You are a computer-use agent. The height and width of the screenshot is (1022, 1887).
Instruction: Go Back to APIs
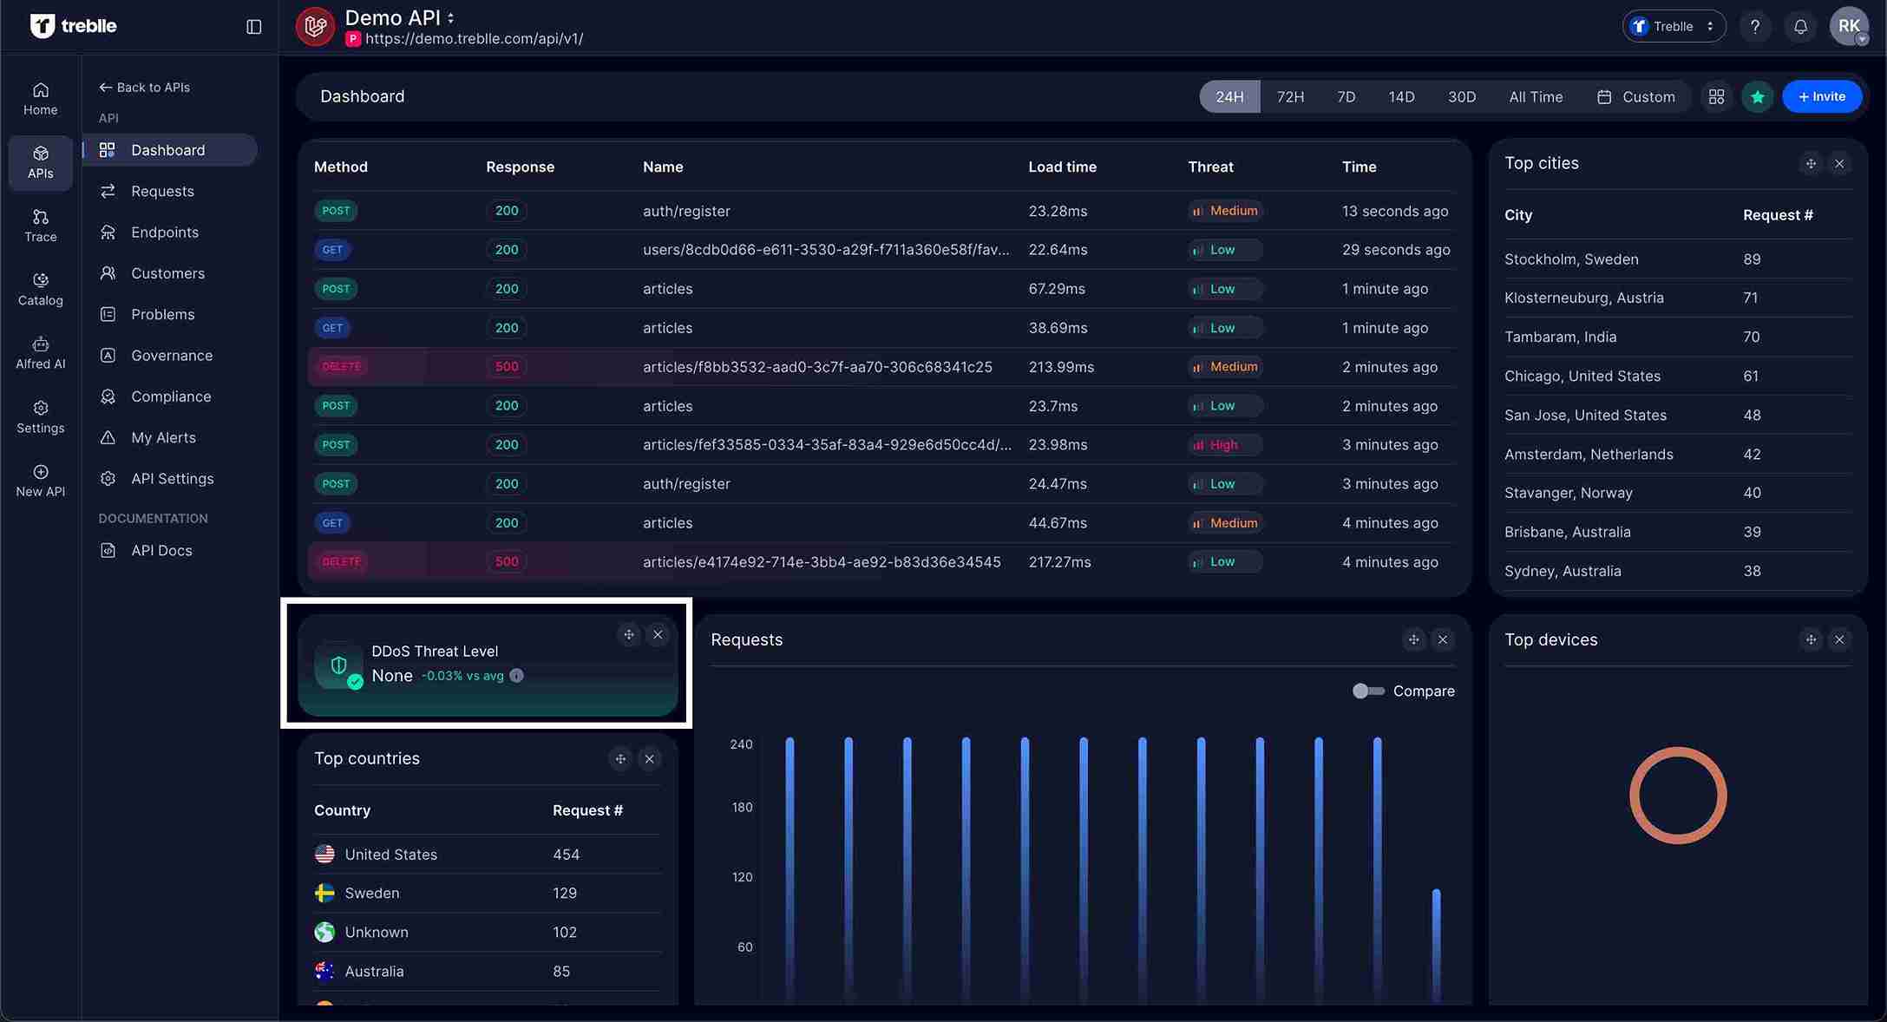click(x=144, y=87)
